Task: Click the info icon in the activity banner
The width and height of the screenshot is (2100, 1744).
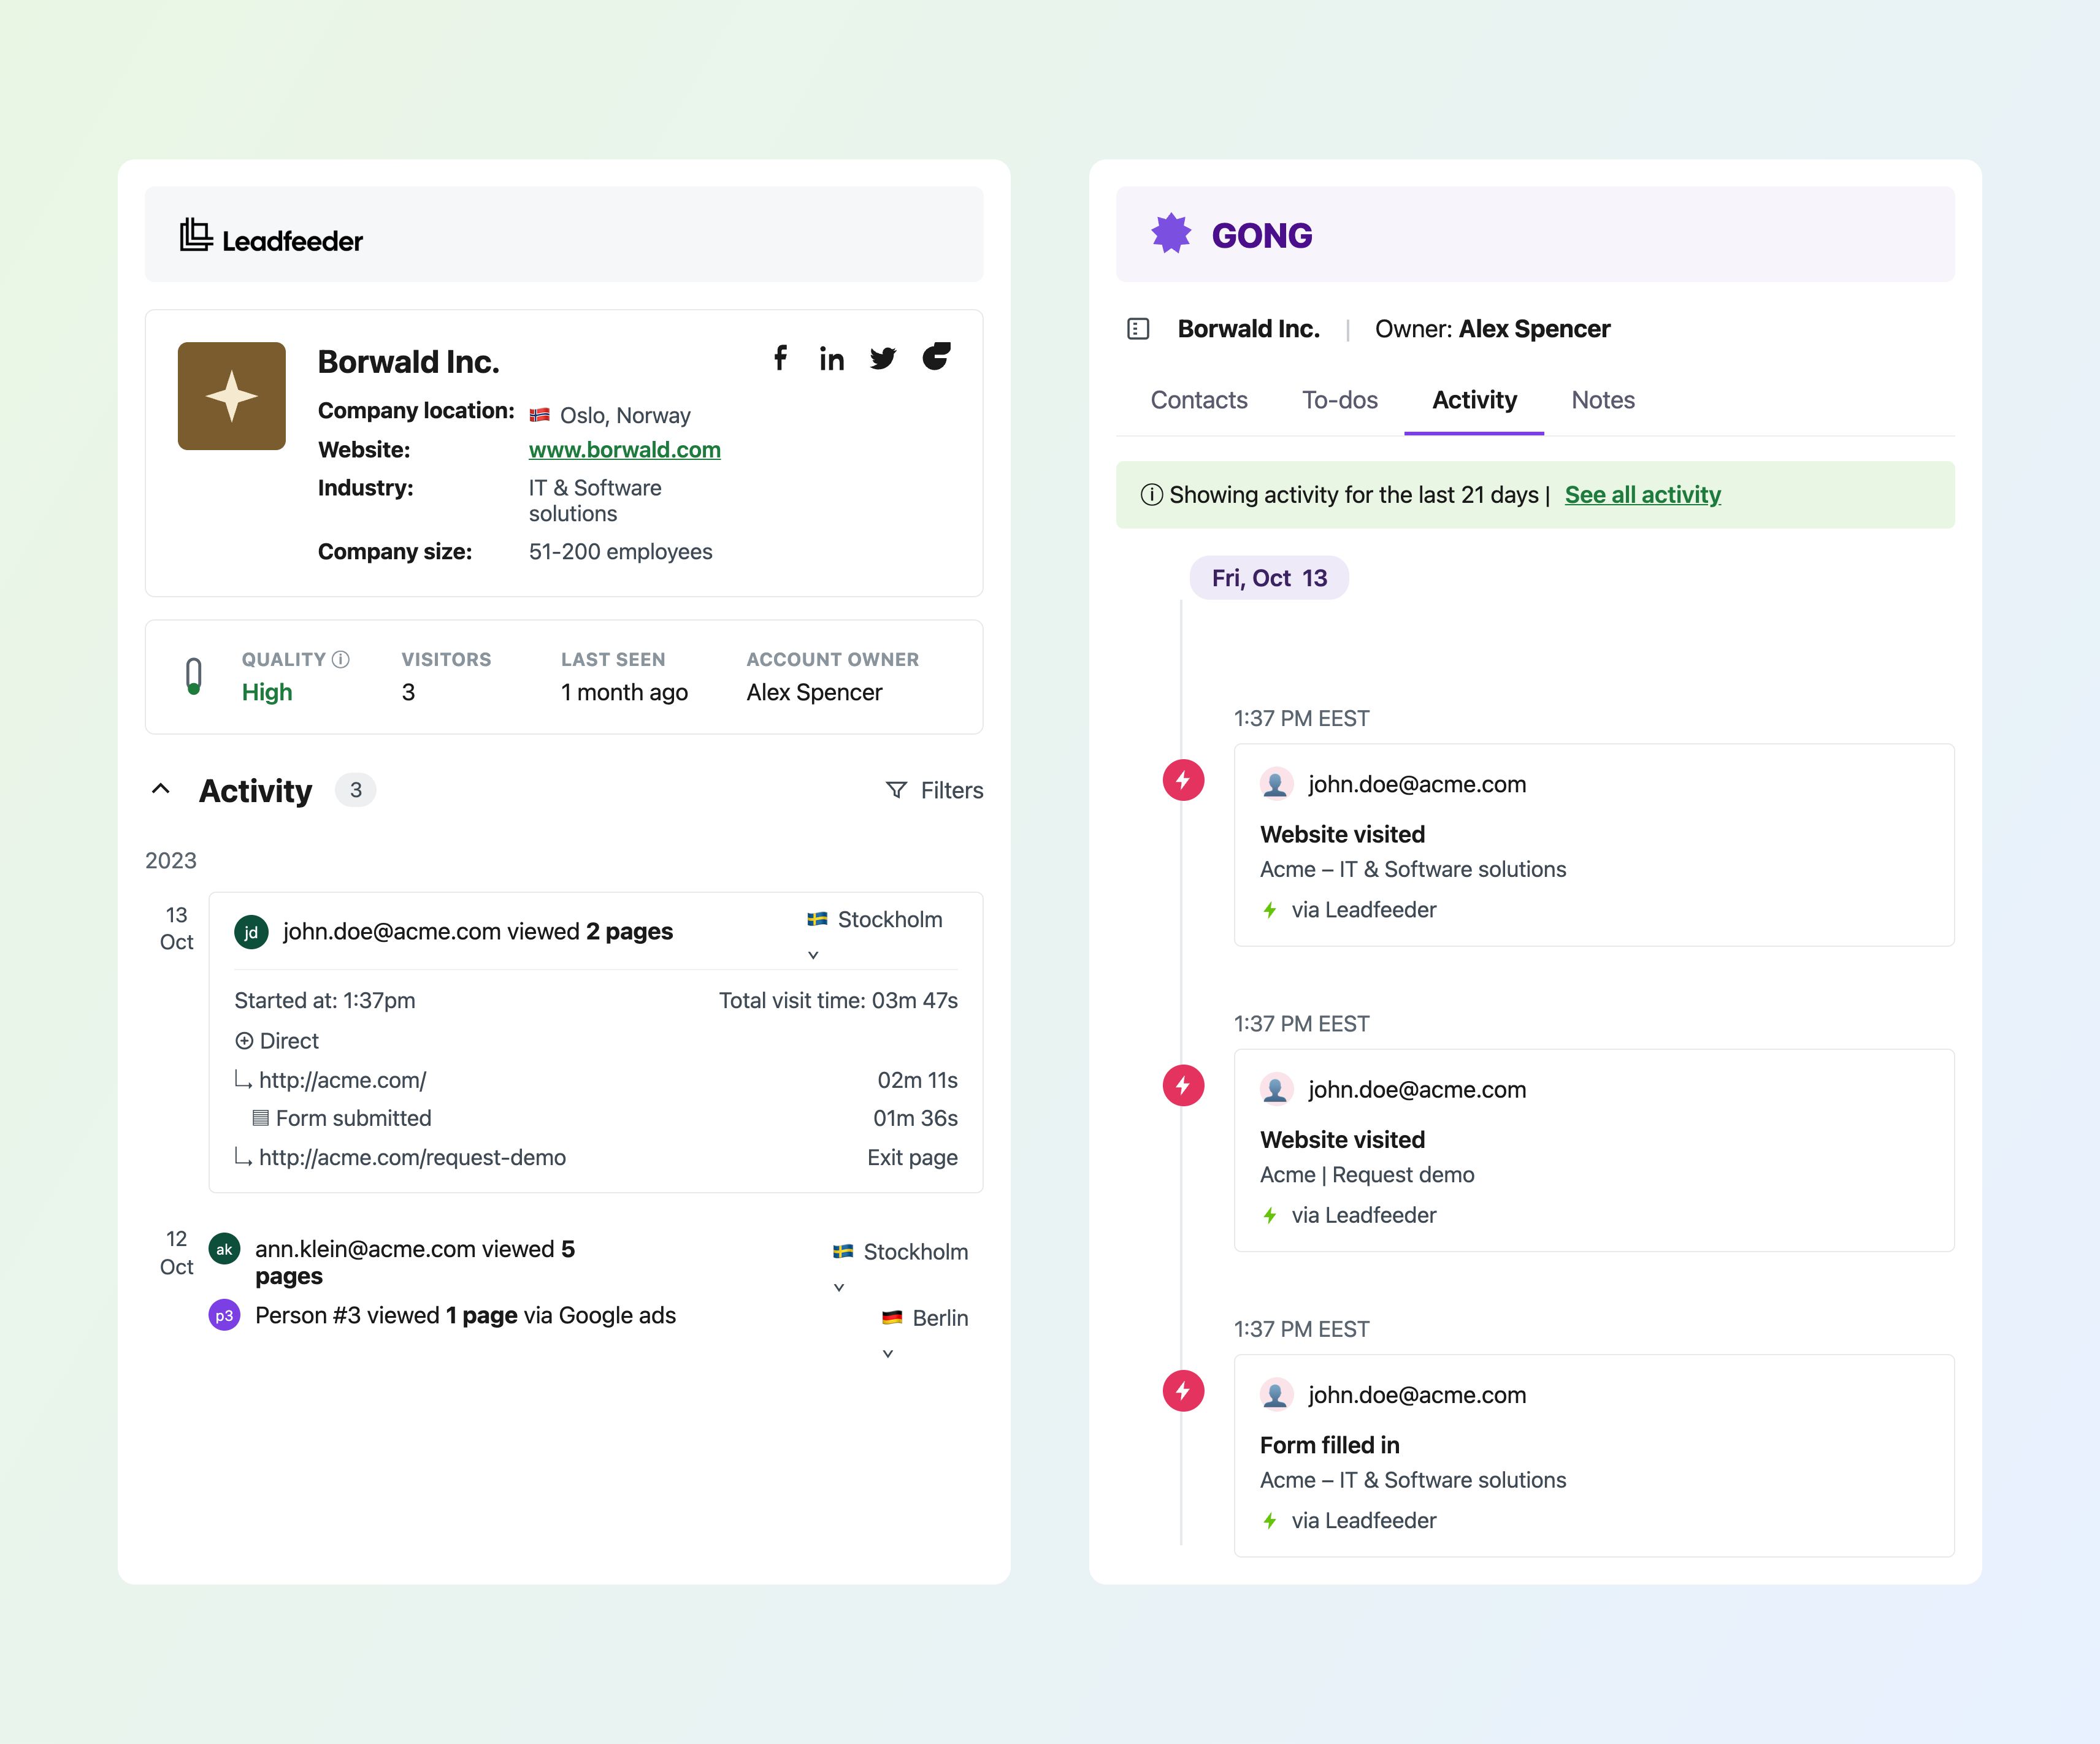Action: tap(1152, 495)
